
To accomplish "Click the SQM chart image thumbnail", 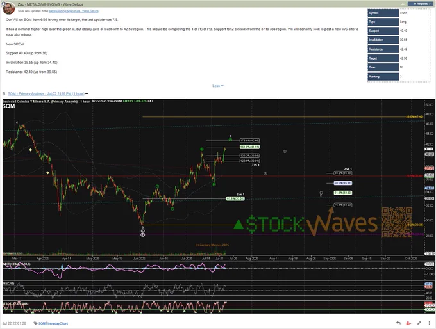I will (218, 206).
